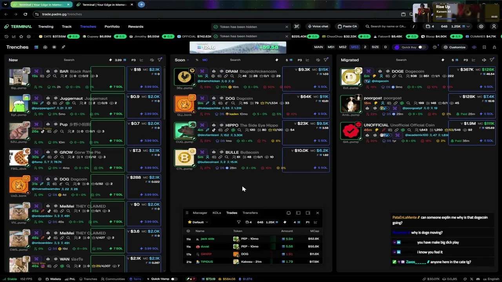Open column settings gear in trades table header
The width and height of the screenshot is (502, 282).
point(188,231)
